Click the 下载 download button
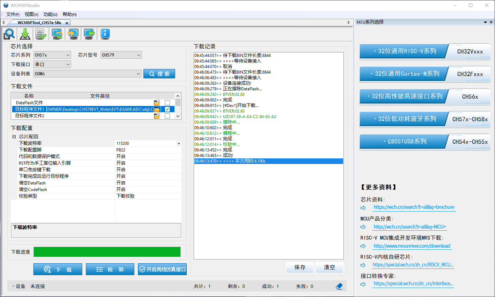 point(58,269)
